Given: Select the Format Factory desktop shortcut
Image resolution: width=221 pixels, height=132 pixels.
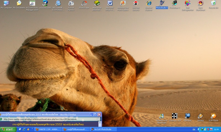Looking at the screenshot, I should (71, 6).
